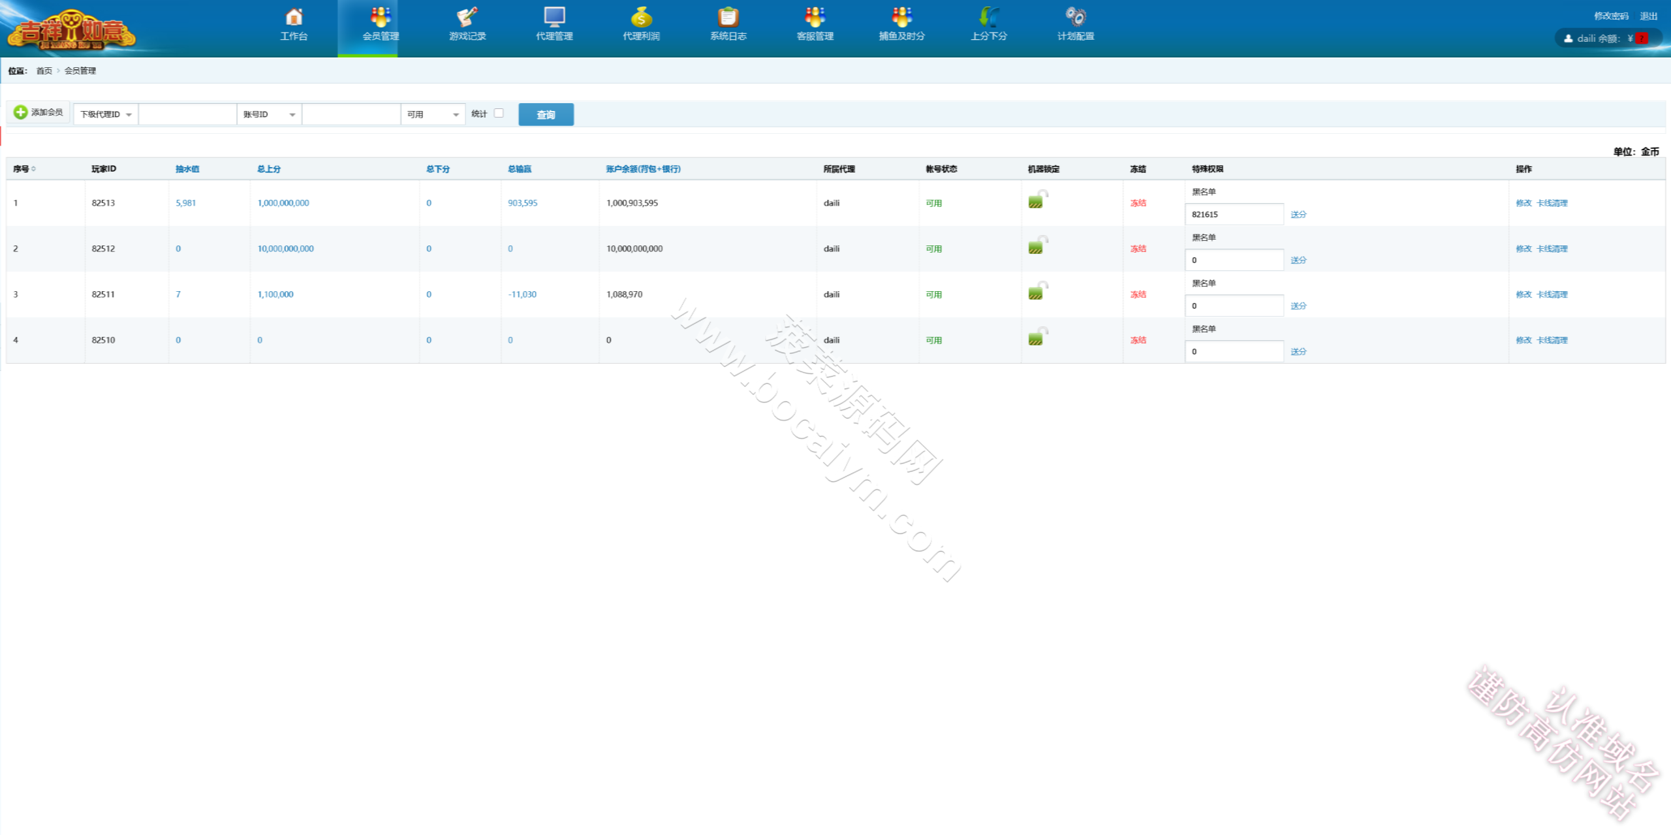Sort by 账户余额(背包+银行) header
This screenshot has width=1671, height=835.
pos(643,169)
